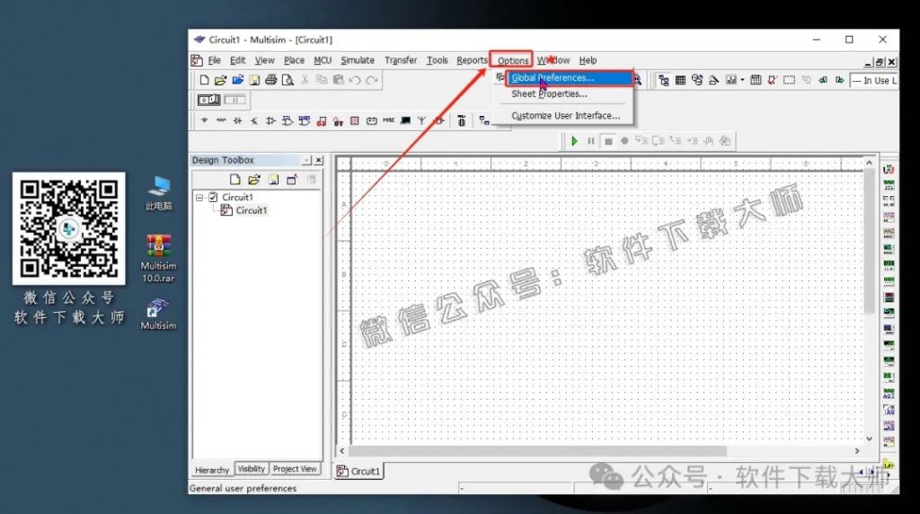Create a new design from main toolbar

[204, 80]
